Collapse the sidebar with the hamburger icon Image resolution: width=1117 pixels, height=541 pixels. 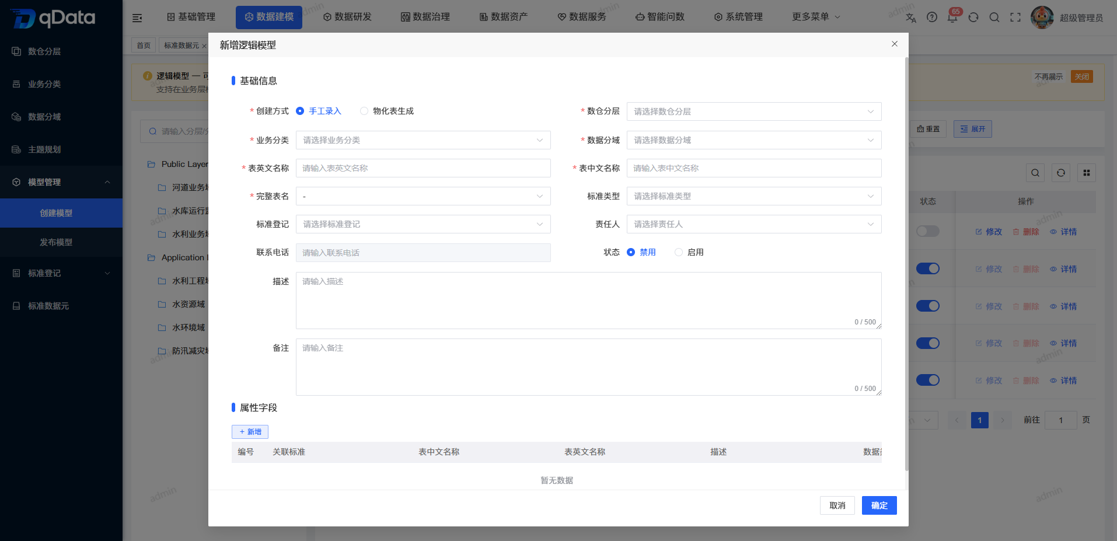point(137,18)
